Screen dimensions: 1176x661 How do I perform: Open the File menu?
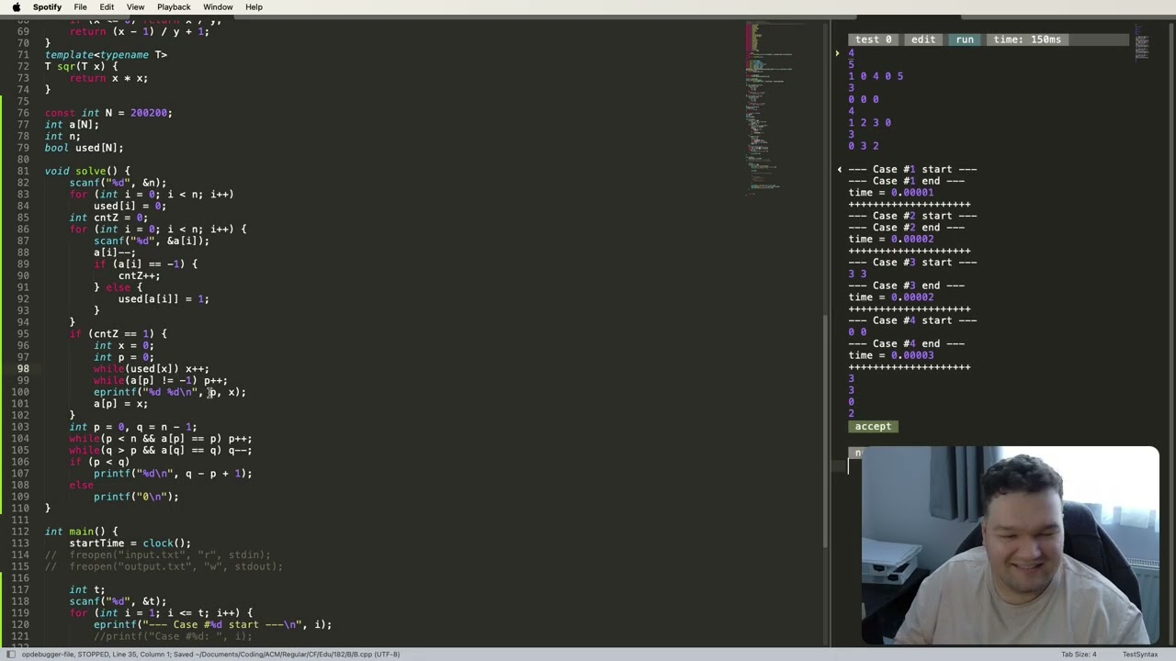click(x=80, y=7)
